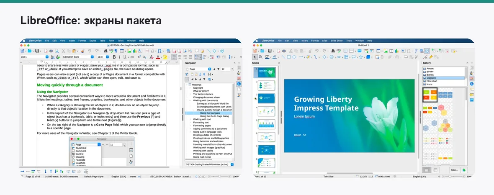The image size is (494, 195).
Task: Click English (USA) language in Writer status bar
Action: (x=118, y=177)
